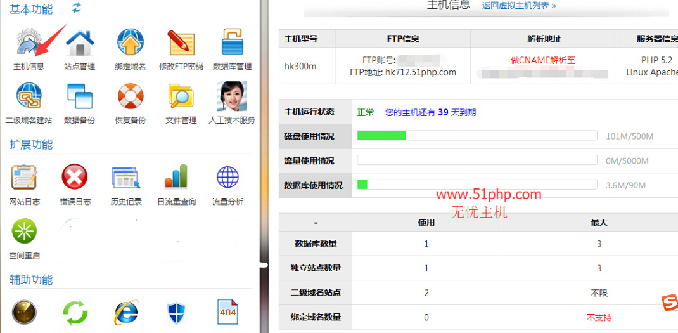
Task: Click the blue shield icon under 辅助功能
Action: pyautogui.click(x=176, y=312)
